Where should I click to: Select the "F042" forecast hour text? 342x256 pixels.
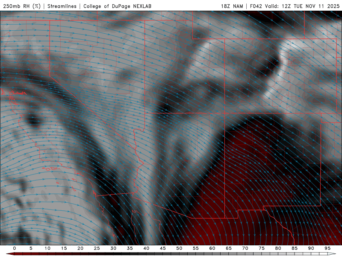tap(256, 6)
